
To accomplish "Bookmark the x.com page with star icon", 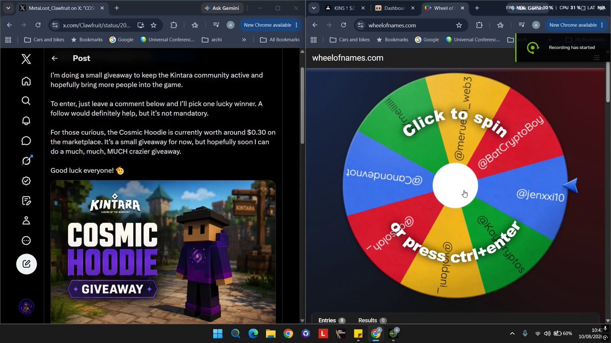I will [153, 25].
